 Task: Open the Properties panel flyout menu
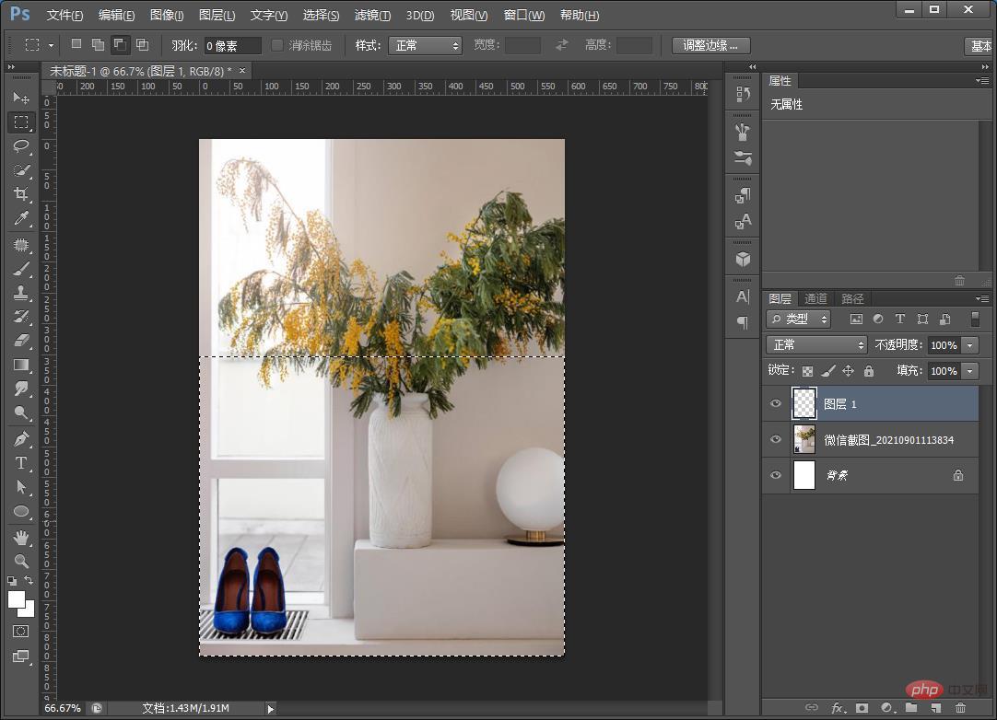982,81
